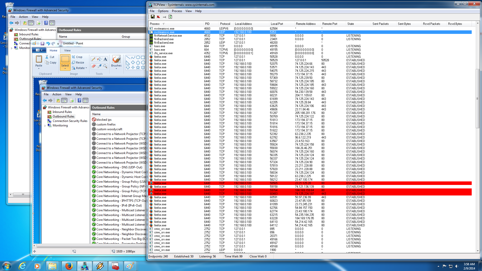Screen dimensions: 482x271
Task: Click the Paste clipboard icon in Paint
Action: 39,59
